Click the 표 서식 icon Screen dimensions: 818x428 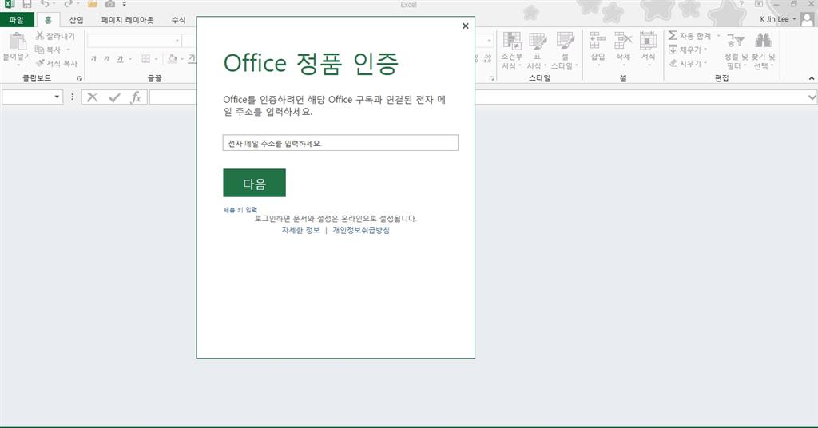coord(538,42)
